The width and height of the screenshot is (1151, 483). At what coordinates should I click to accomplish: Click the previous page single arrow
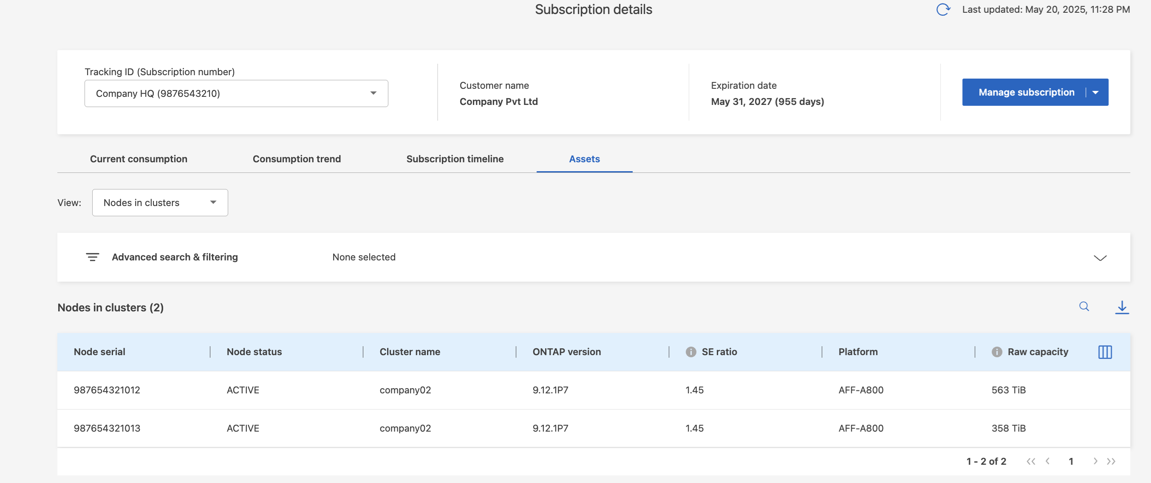(x=1047, y=461)
